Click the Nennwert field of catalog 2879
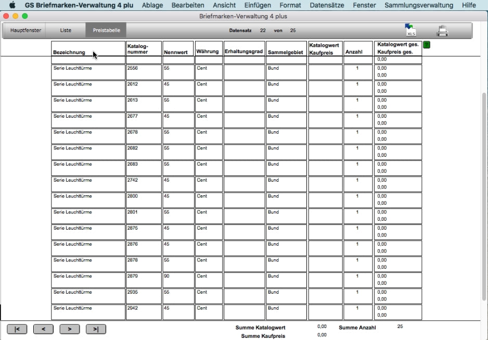The image size is (488, 340). [x=178, y=280]
